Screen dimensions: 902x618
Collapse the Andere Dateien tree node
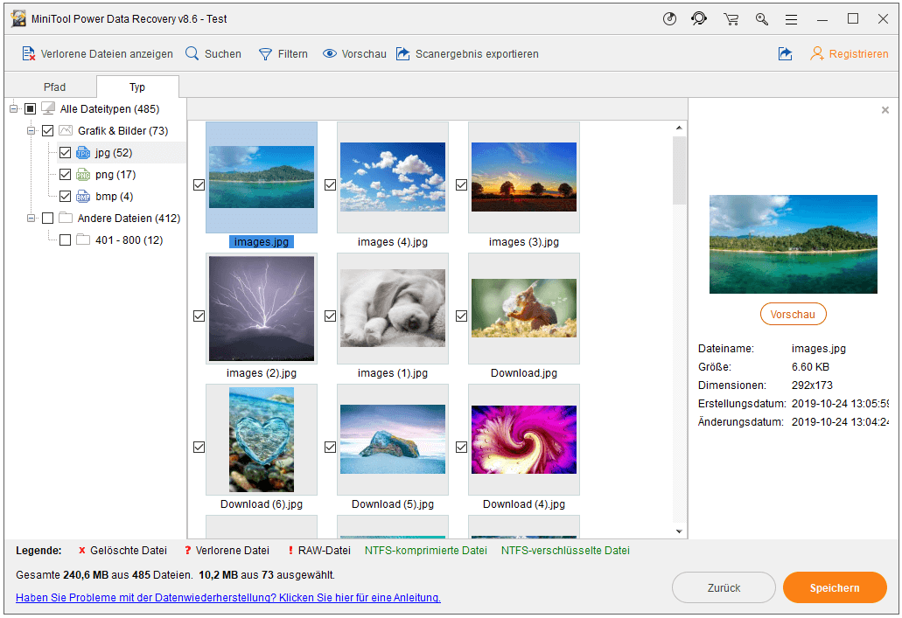coord(31,219)
